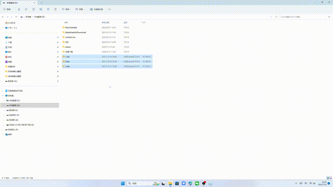Open the OneDrive personal entry in sidebar
The image size is (333, 187).
11,28
